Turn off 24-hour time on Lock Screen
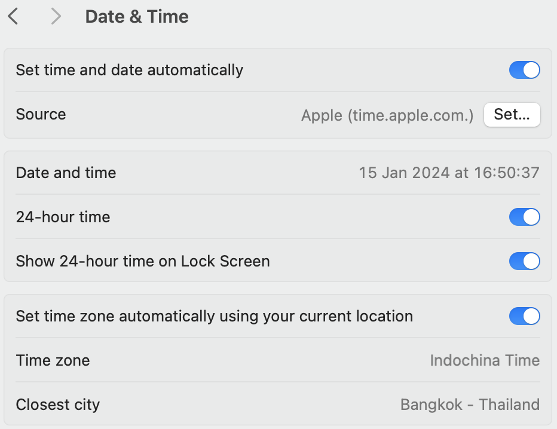557x429 pixels. (524, 261)
